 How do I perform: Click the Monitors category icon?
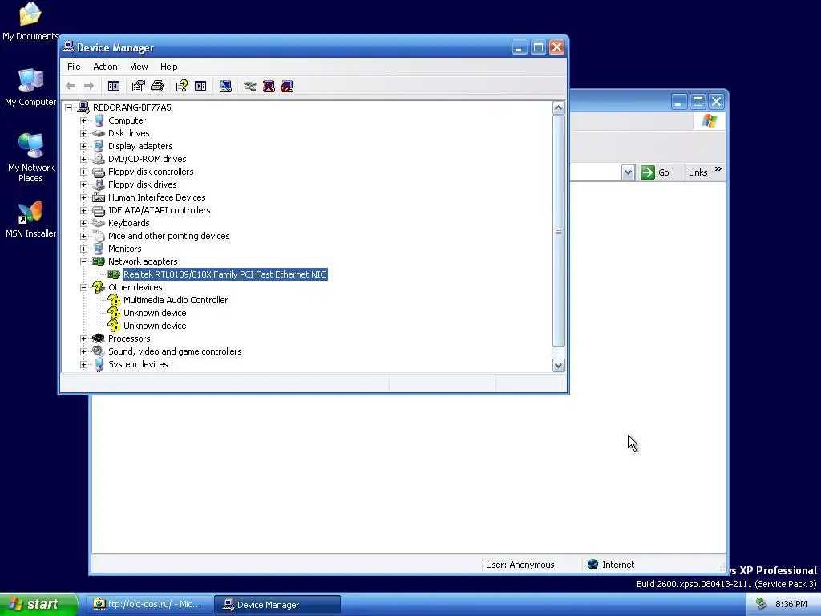[99, 249]
